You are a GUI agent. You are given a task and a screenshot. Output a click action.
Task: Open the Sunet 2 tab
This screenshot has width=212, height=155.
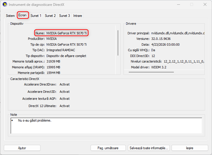tap(50, 16)
